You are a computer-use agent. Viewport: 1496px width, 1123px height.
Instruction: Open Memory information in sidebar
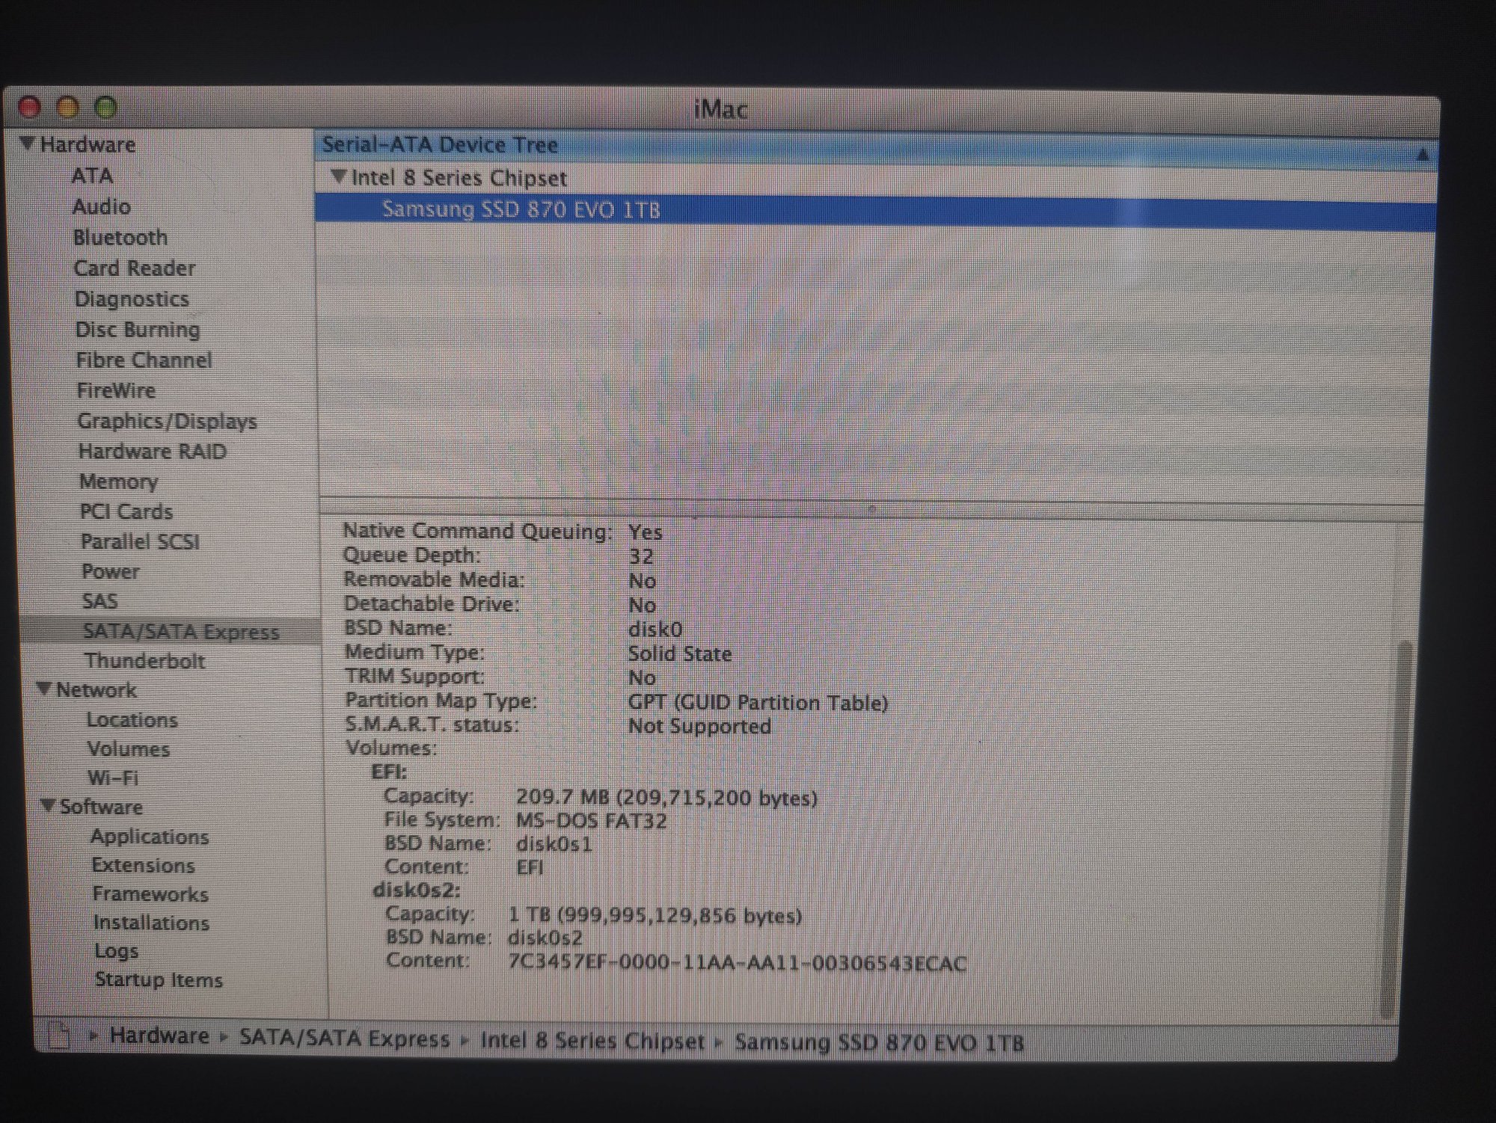click(118, 481)
